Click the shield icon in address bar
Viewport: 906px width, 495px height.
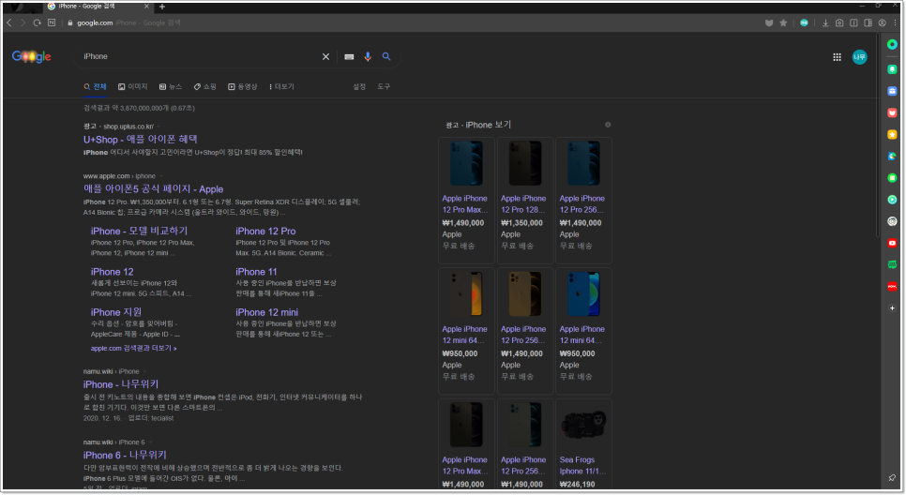(x=769, y=22)
